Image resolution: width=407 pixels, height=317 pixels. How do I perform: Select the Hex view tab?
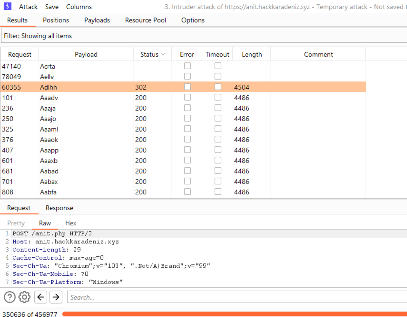click(71, 223)
